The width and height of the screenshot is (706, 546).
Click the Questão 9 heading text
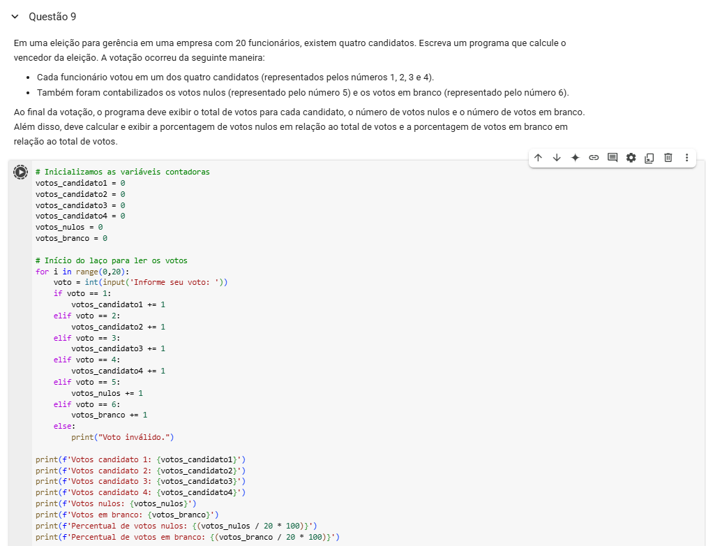(52, 17)
